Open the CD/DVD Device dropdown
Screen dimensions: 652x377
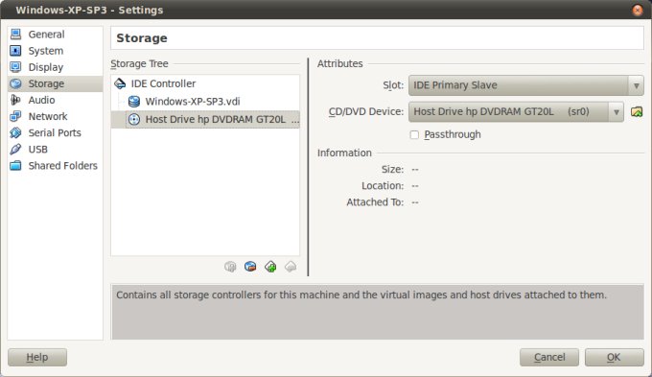[516, 112]
